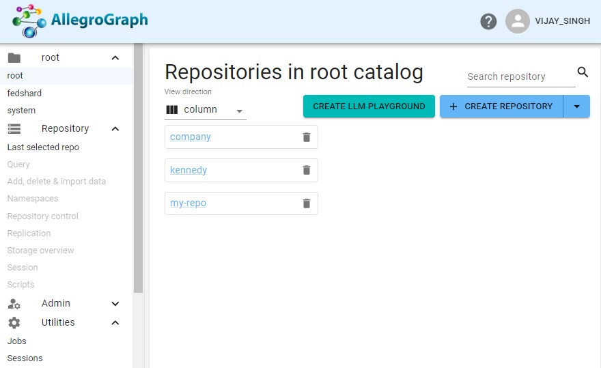Open Repository control
The image size is (601, 368).
[42, 216]
